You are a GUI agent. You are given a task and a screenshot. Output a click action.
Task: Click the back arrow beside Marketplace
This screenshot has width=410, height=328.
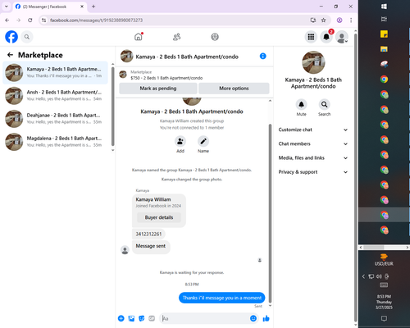[x=10, y=55]
